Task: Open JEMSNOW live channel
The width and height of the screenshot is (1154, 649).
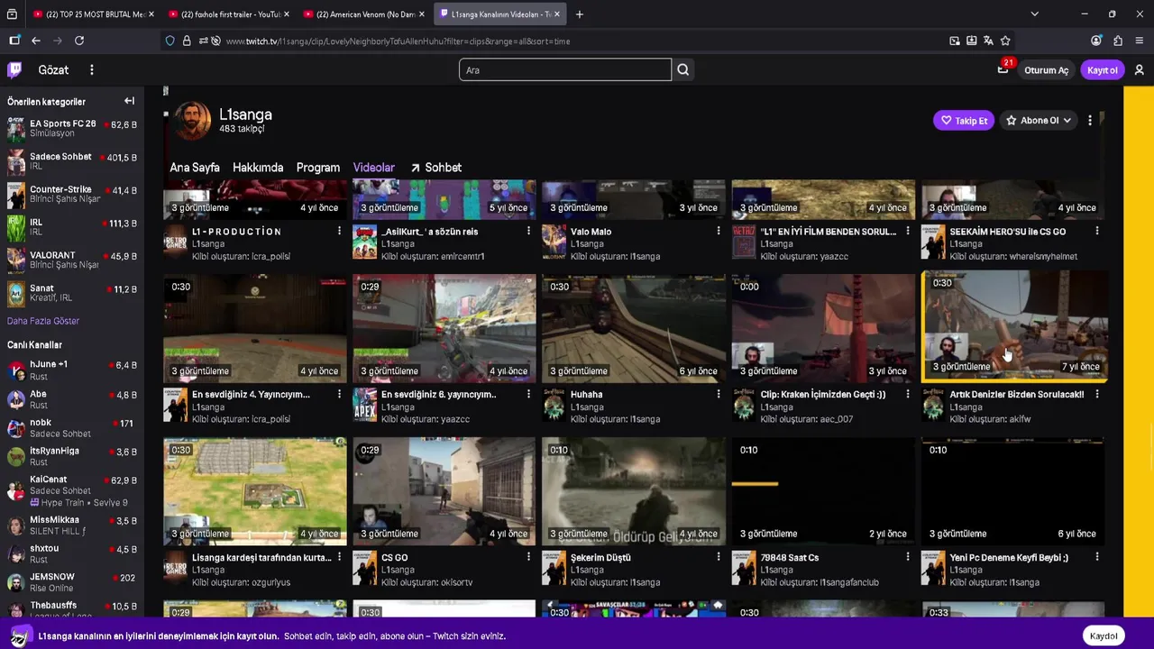Action: [72, 582]
